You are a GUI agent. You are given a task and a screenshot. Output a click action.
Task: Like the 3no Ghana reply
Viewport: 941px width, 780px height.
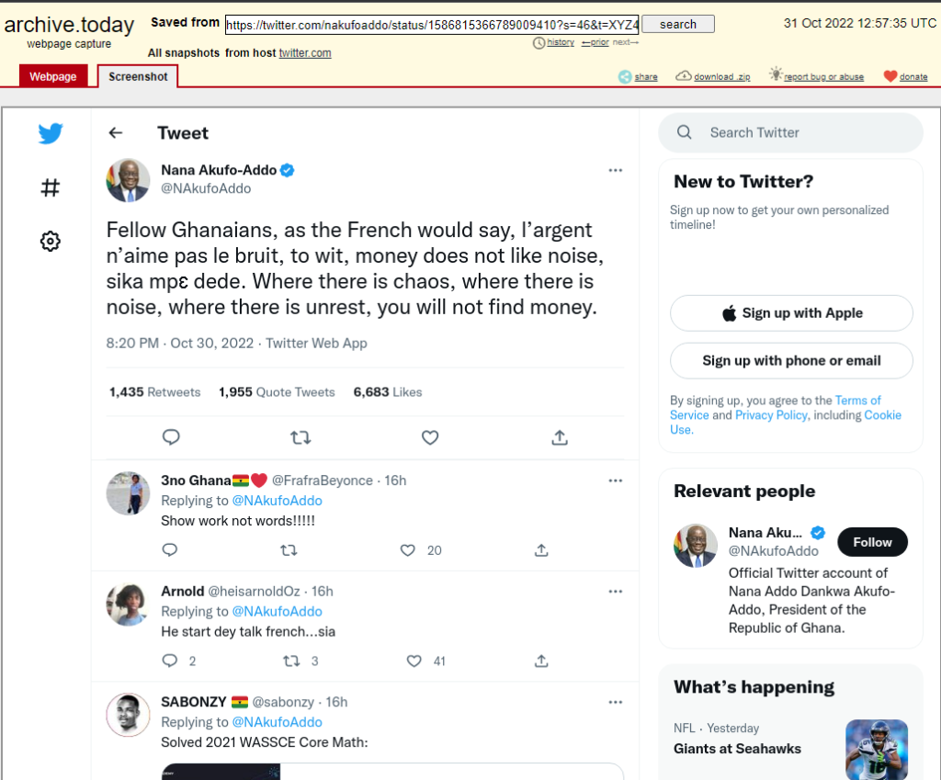(x=408, y=550)
